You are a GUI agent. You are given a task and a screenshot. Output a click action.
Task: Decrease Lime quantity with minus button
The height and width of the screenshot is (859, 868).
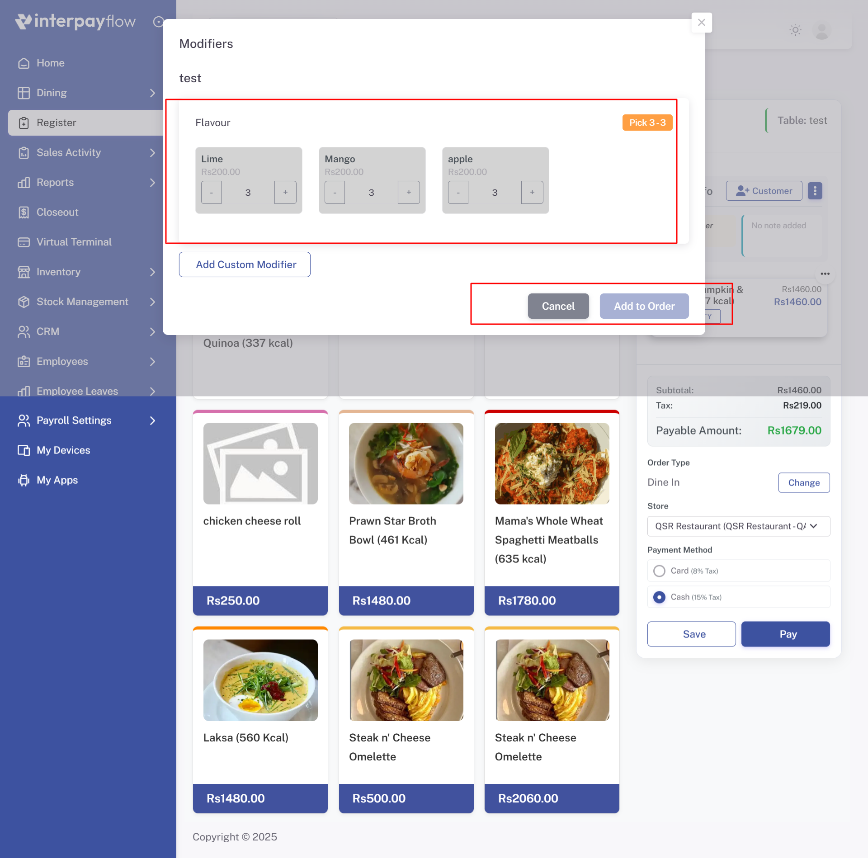211,193
